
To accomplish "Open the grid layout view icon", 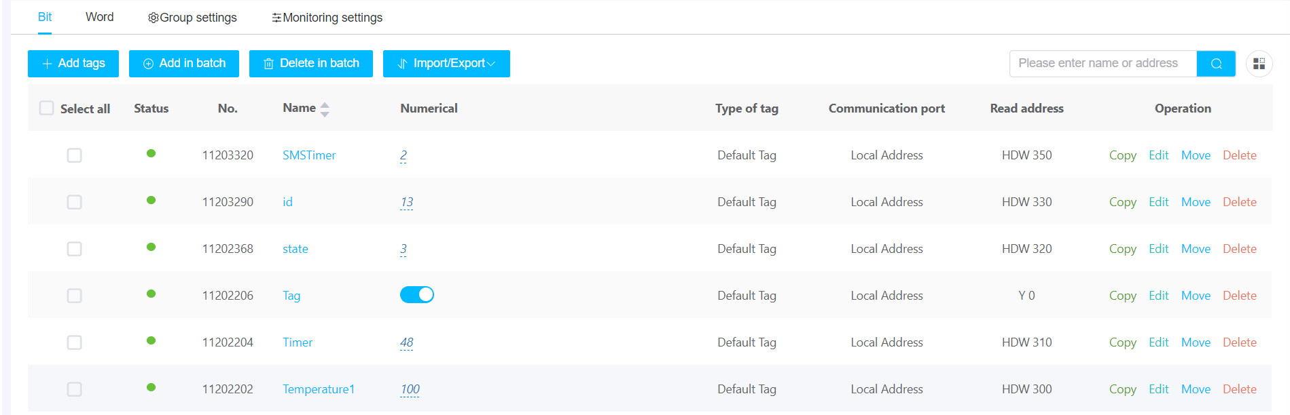I will pyautogui.click(x=1259, y=64).
